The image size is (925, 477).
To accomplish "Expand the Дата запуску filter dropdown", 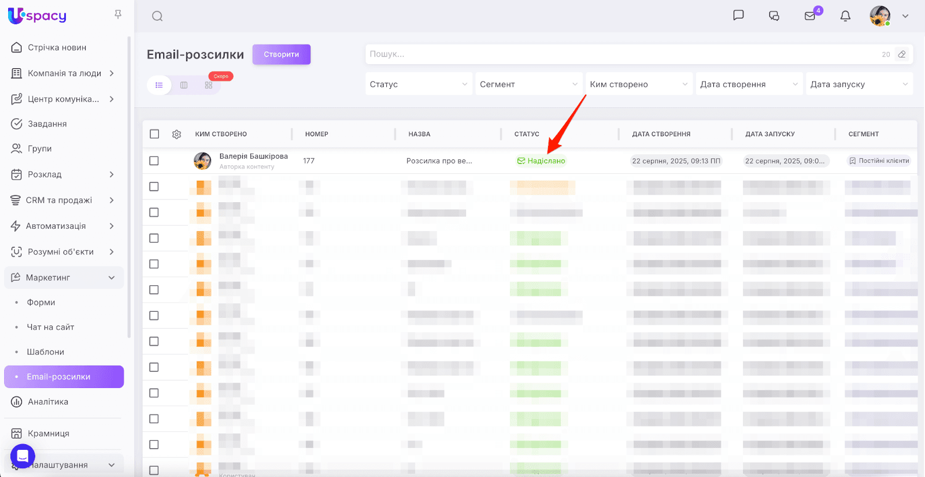I will 859,84.
